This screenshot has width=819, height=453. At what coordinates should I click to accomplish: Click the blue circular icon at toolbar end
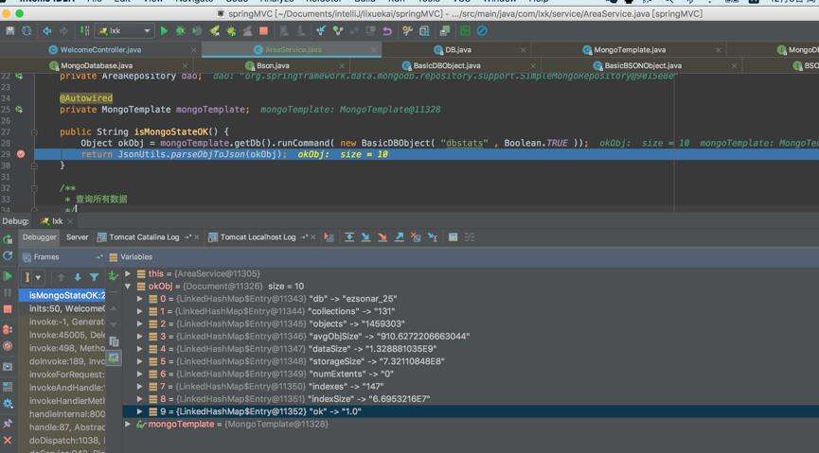(x=482, y=31)
